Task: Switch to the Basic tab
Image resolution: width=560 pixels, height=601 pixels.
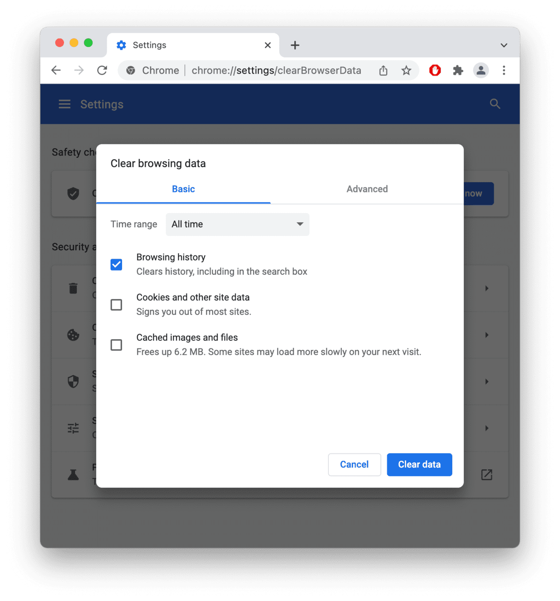Action: tap(183, 189)
